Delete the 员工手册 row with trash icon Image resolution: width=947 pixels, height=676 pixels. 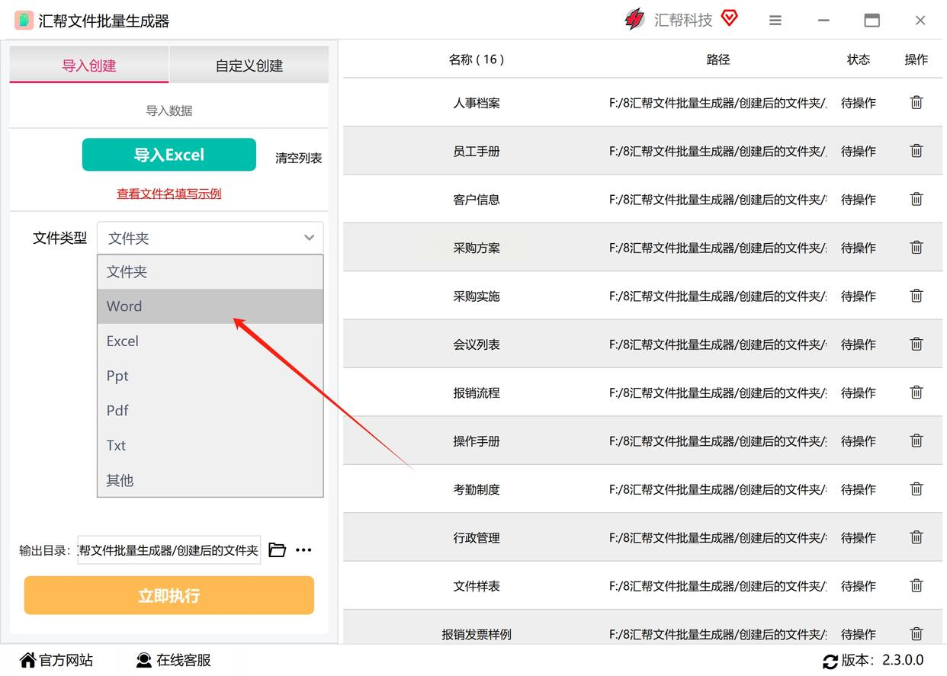(x=917, y=151)
